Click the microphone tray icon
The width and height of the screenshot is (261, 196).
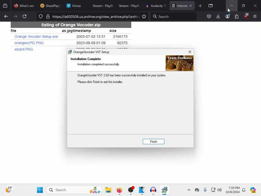[x=205, y=190]
